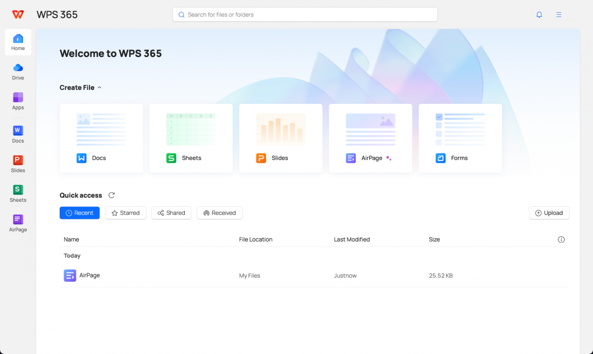Screen dimensions: 593x354
Task: Click the 25.52 KB size cell
Action: 441,276
